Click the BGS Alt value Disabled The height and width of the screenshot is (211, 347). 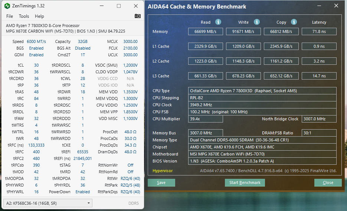[82, 48]
